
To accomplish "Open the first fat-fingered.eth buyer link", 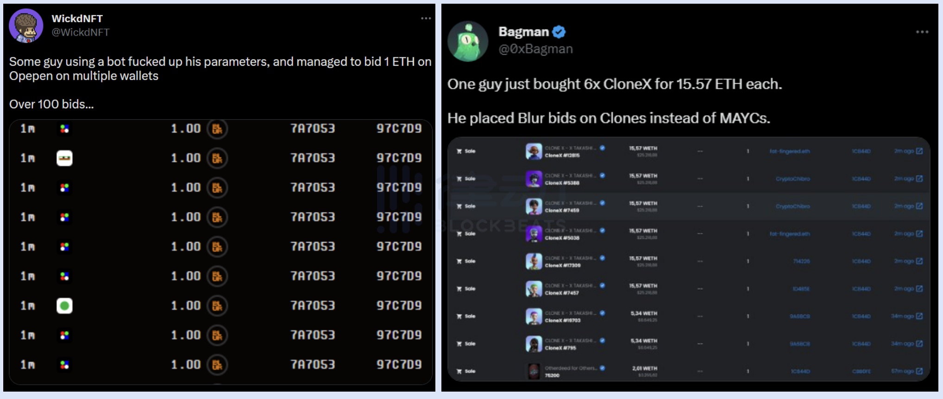I will (790, 151).
